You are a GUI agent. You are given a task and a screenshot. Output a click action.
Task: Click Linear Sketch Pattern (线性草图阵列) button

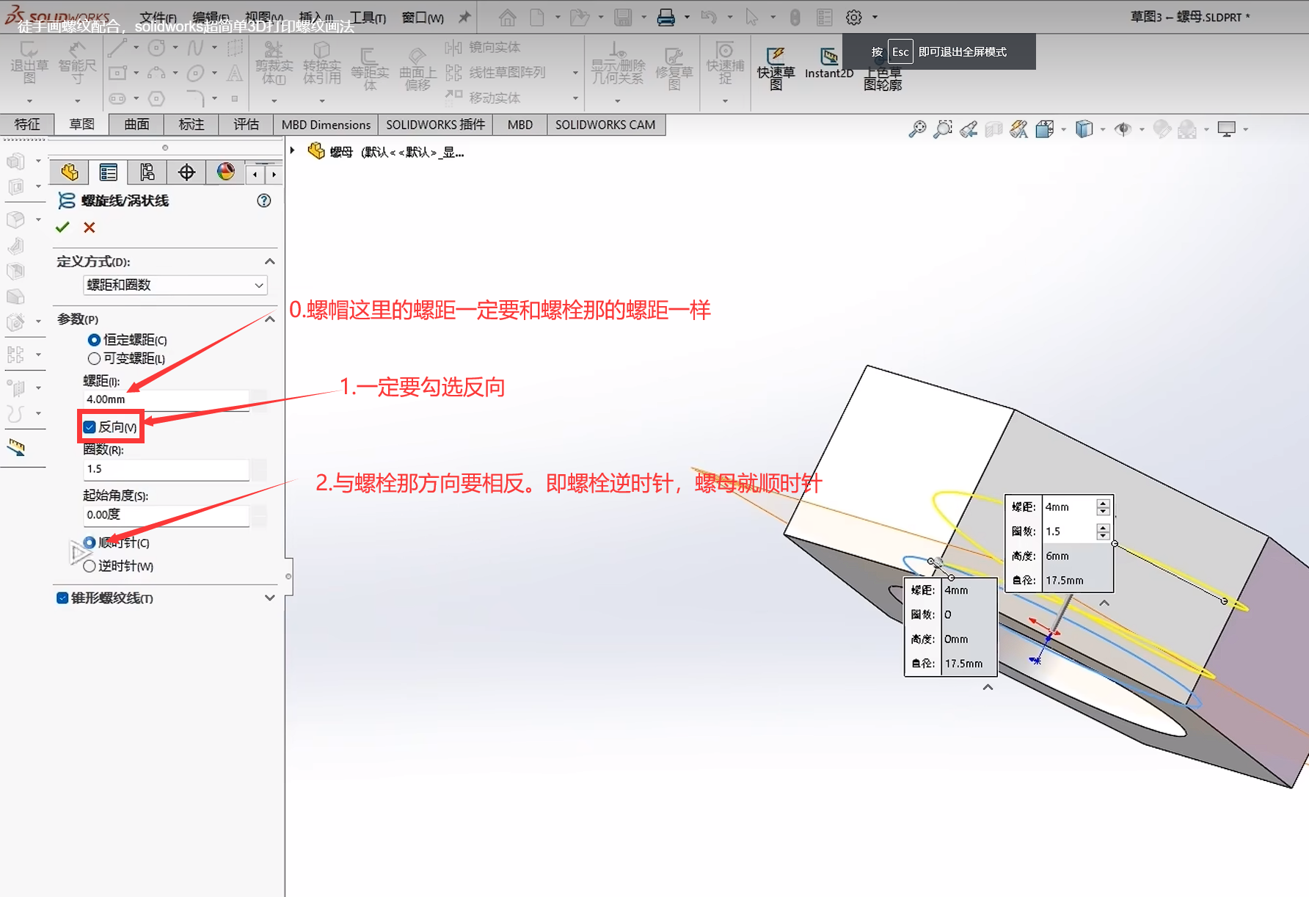pyautogui.click(x=496, y=73)
